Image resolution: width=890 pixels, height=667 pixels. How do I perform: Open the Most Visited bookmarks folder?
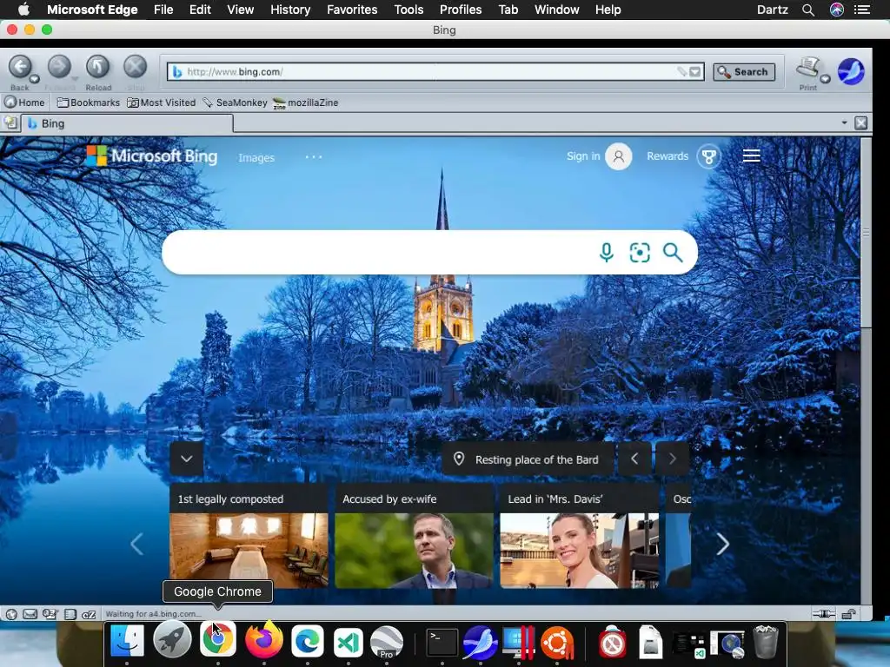[x=161, y=102]
